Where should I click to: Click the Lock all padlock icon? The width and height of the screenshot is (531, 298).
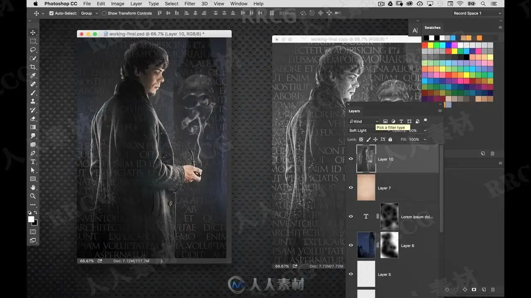(x=390, y=139)
